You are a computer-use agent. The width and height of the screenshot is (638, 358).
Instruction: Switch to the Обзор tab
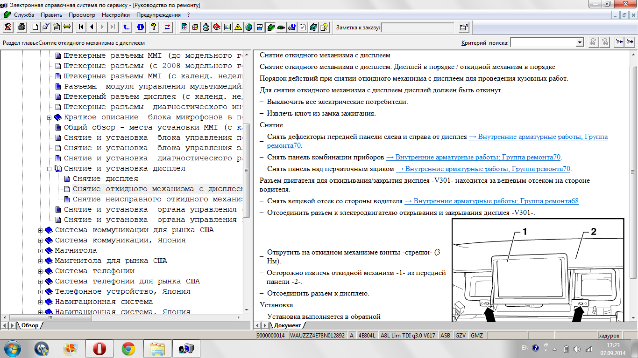(29, 325)
